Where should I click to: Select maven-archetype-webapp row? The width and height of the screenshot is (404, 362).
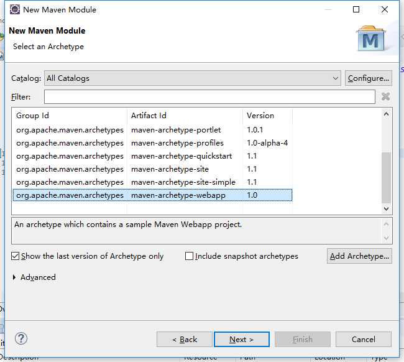coord(152,195)
